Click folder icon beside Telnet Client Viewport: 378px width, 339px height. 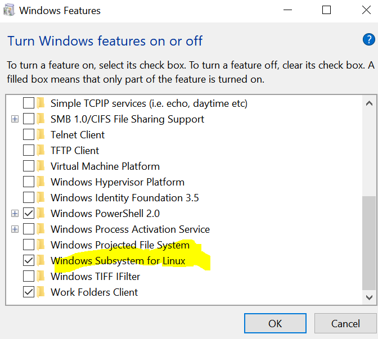point(40,135)
